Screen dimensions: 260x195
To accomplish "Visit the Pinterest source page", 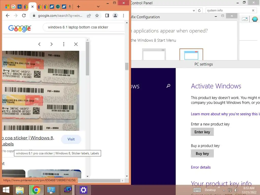I will coord(71,139).
